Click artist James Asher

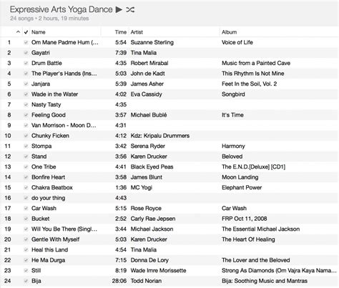click(147, 84)
